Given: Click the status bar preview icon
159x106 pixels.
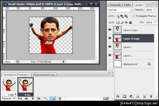Looking at the screenshot, I should [17, 62].
